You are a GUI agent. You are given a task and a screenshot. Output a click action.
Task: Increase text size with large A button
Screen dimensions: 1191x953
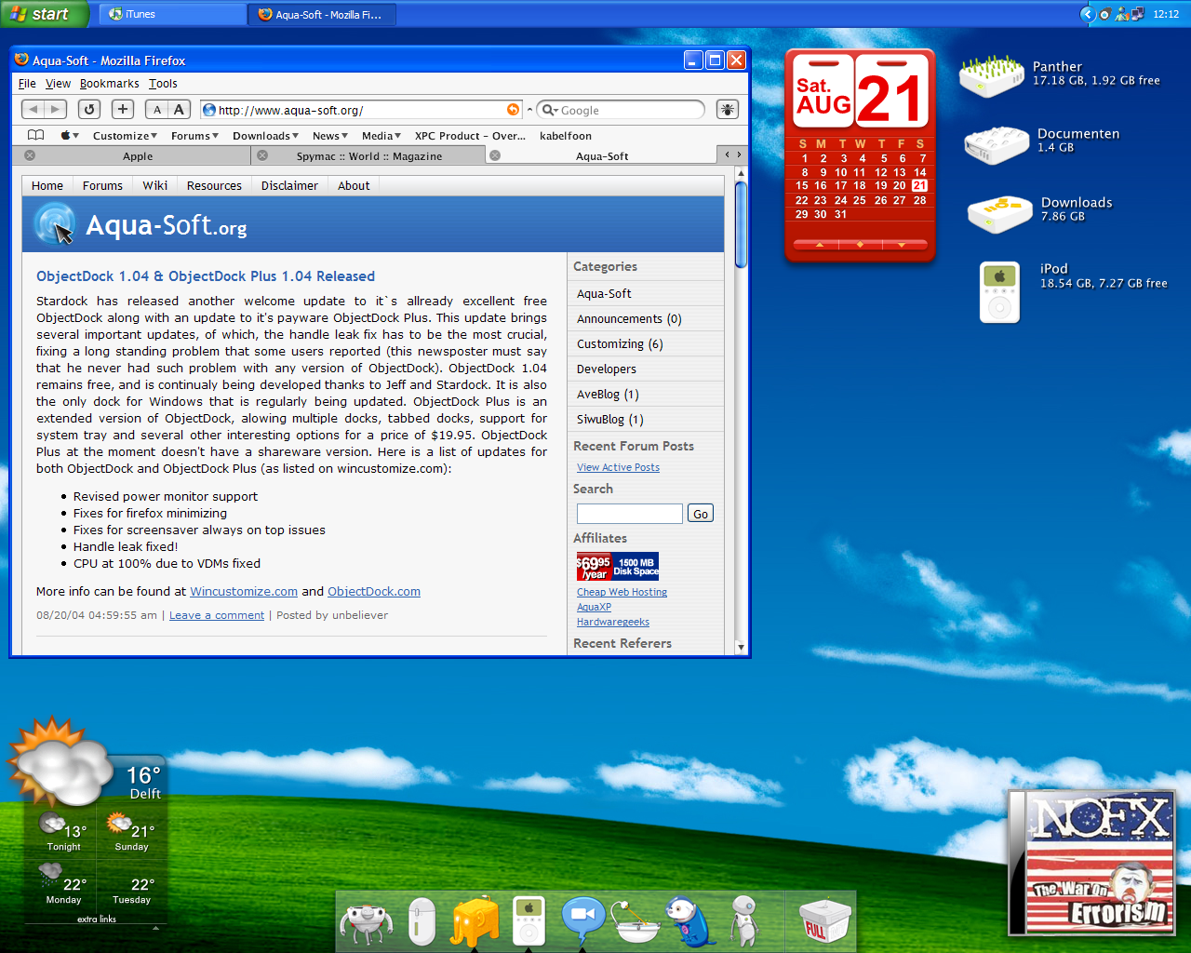(180, 109)
